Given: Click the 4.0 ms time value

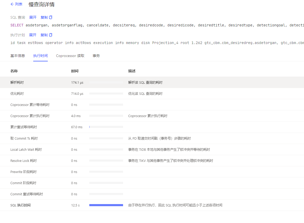Looking at the screenshot, I should pos(76,116).
